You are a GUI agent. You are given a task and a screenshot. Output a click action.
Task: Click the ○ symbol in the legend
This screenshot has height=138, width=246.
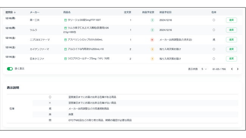(x=50, y=97)
